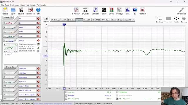The width and height of the screenshot is (188, 105).
Task: Switch to the All SPL tab
Action: 64,20
